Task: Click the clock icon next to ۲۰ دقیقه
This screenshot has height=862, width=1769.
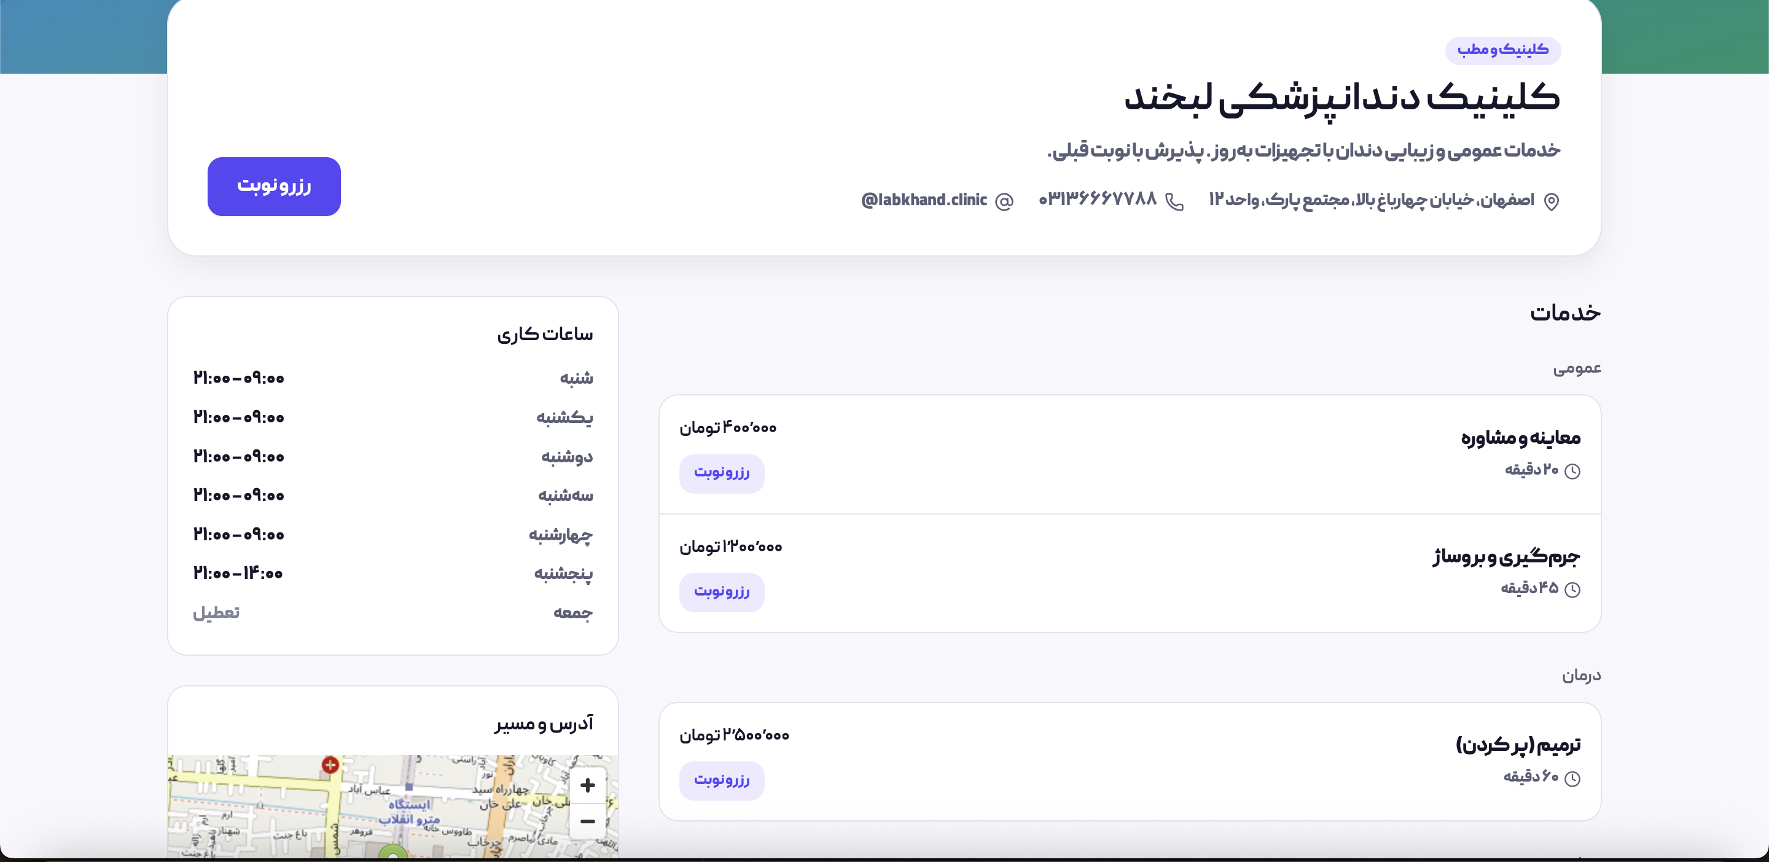Action: 1572,471
